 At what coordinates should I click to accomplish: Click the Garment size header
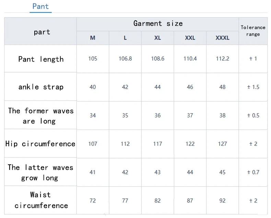(158, 23)
